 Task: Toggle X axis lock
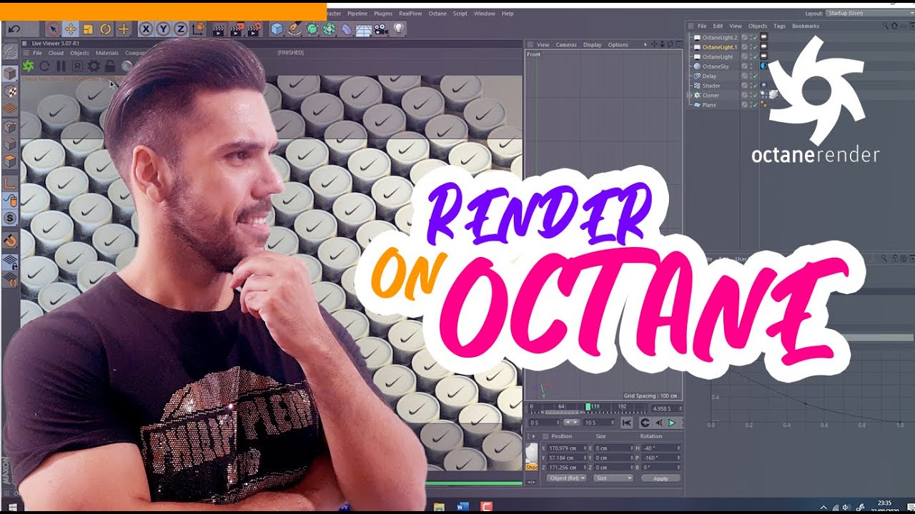click(146, 29)
